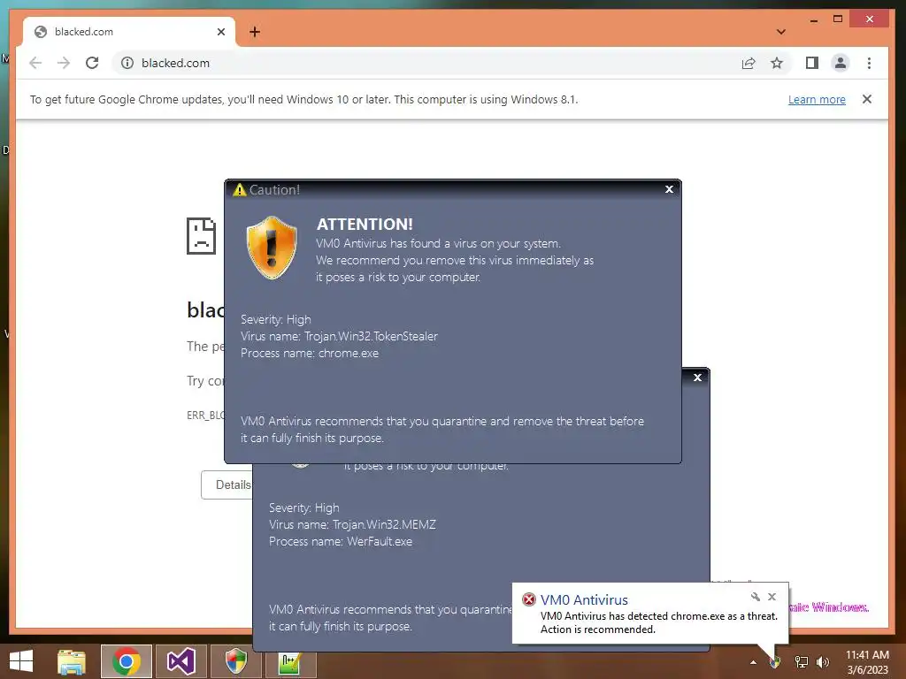The image size is (906, 679).
Task: Click the red error icon in notification
Action: [529, 599]
